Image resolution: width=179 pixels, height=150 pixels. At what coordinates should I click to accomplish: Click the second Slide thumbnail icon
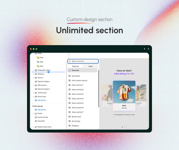pyautogui.click(x=38, y=62)
